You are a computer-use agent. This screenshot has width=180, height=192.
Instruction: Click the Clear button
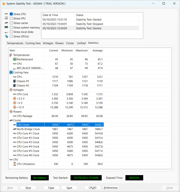[51, 188]
